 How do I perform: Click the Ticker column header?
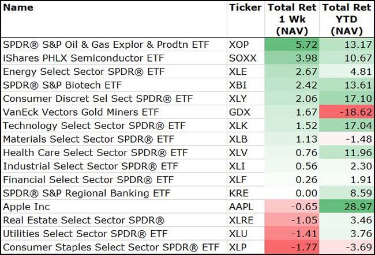coord(245,8)
